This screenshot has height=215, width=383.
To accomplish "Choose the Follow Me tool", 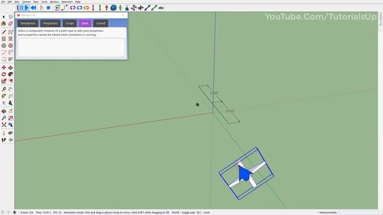I will (x=11, y=74).
